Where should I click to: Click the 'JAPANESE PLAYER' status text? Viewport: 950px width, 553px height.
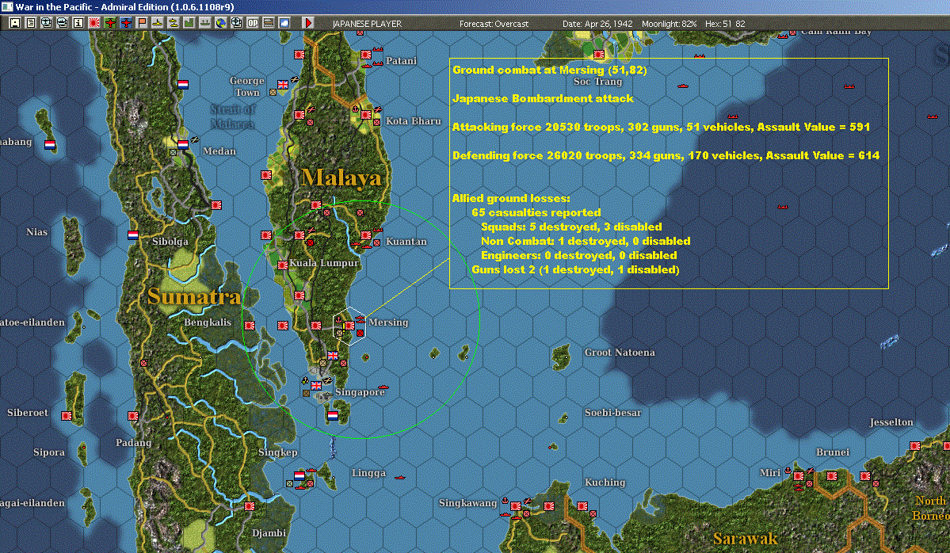[x=367, y=24]
